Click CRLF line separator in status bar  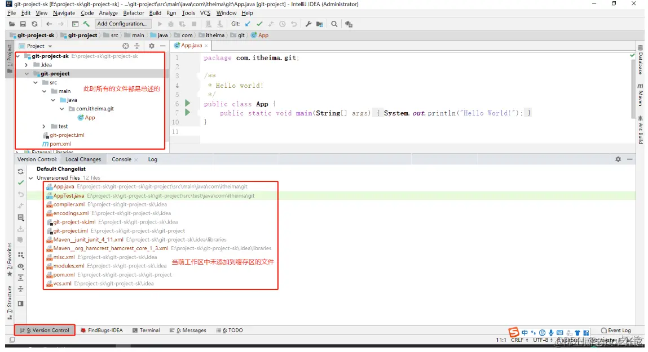[x=519, y=340]
